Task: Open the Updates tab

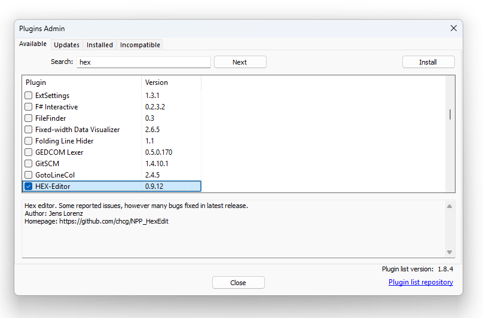Action: coord(66,45)
